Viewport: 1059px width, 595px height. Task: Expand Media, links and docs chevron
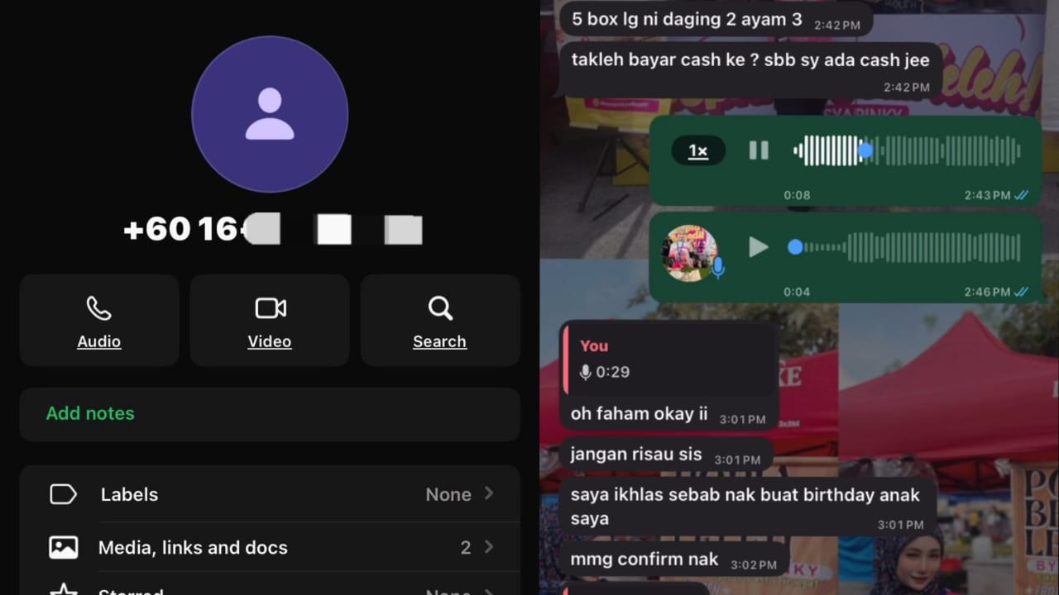(x=489, y=546)
